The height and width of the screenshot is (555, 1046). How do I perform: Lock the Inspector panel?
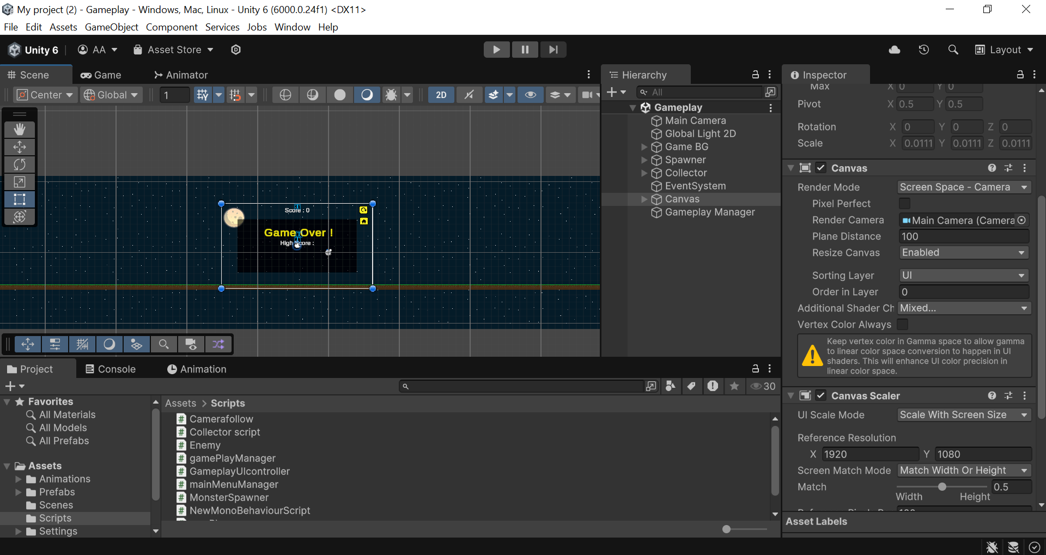click(x=1020, y=75)
